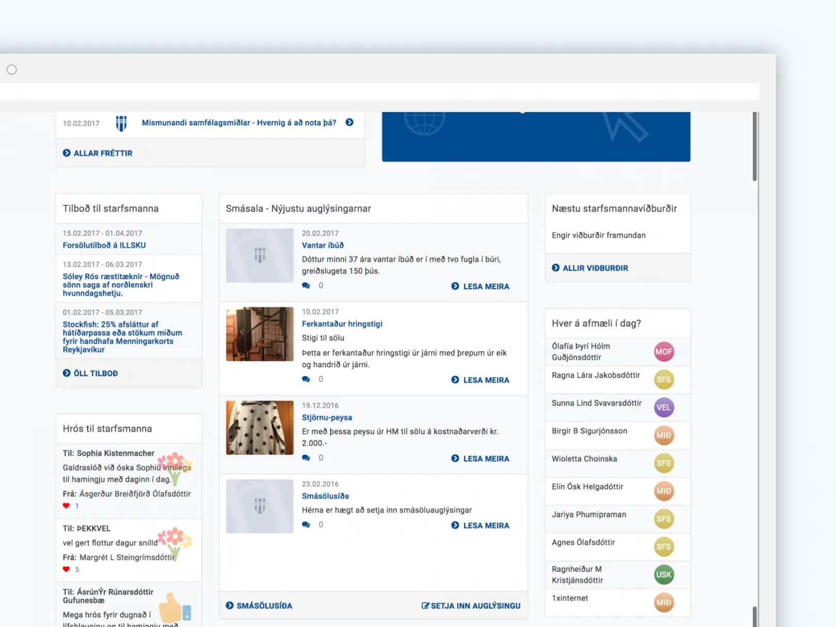Screen dimensions: 836x627
Task: Click the USK badge beside Ragnheiður M
Action: pyautogui.click(x=664, y=574)
